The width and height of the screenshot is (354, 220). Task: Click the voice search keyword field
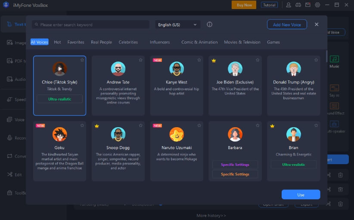point(90,24)
